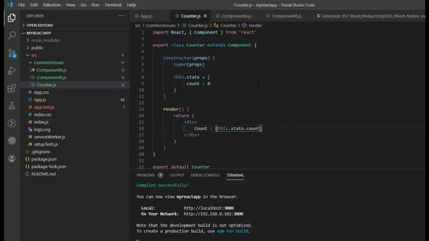The width and height of the screenshot is (429, 241).
Task: Open ComponentB.js in the explorer
Action: 74,78
